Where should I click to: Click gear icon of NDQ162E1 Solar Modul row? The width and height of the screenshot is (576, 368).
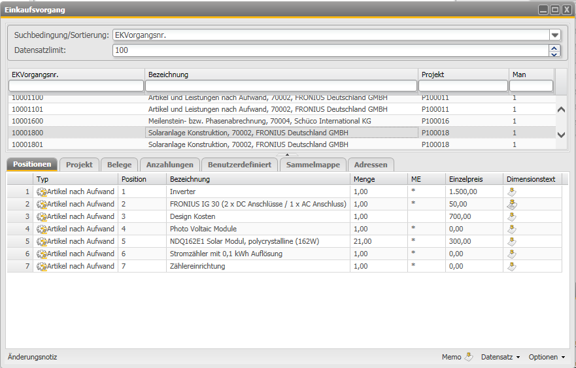click(x=42, y=241)
